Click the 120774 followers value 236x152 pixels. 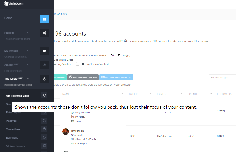[221, 111]
